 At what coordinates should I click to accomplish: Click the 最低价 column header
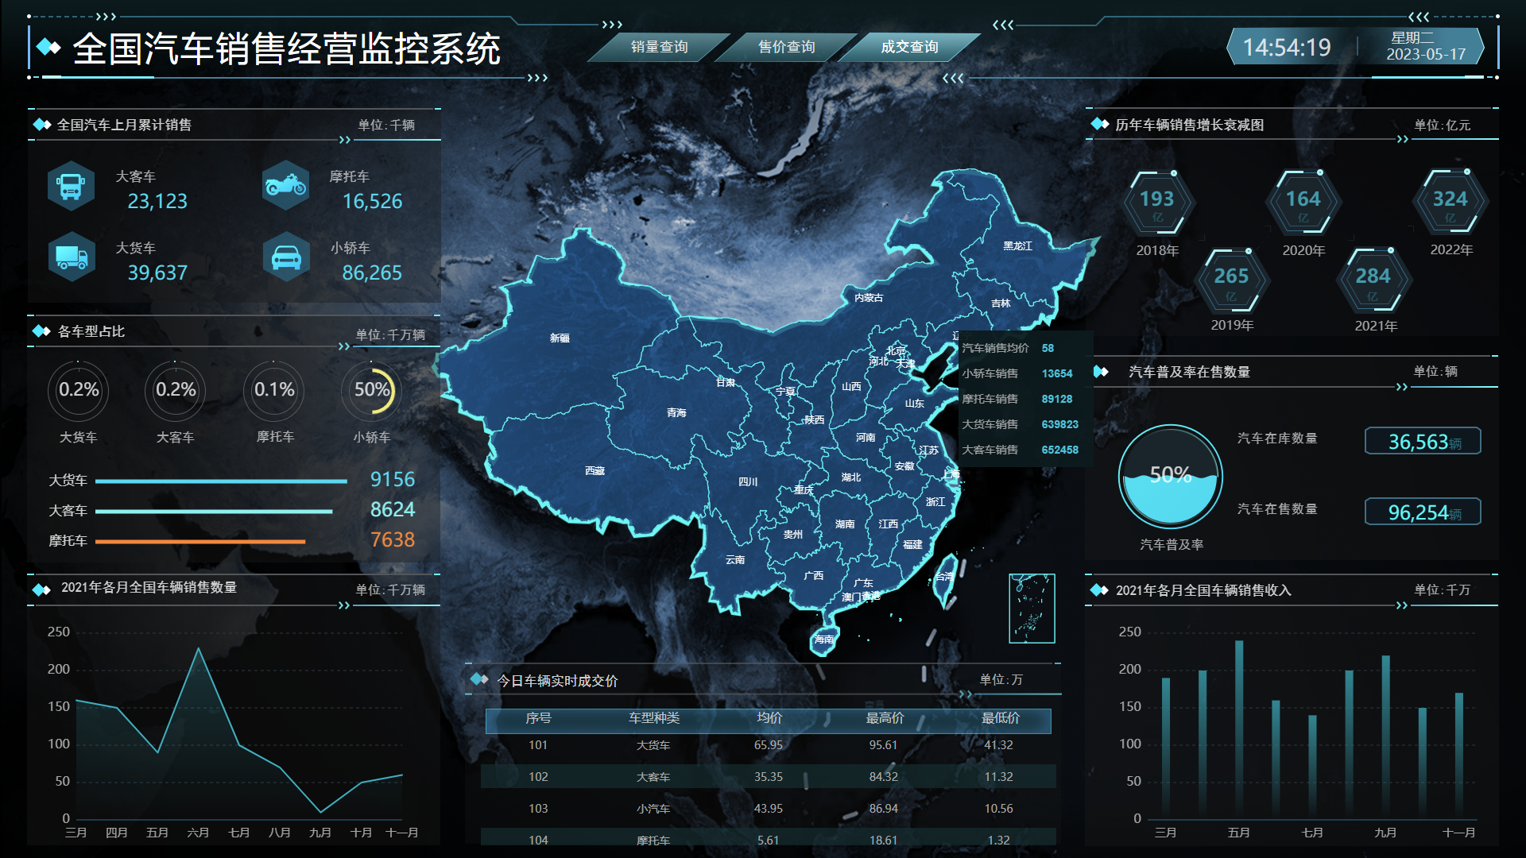coord(1000,718)
